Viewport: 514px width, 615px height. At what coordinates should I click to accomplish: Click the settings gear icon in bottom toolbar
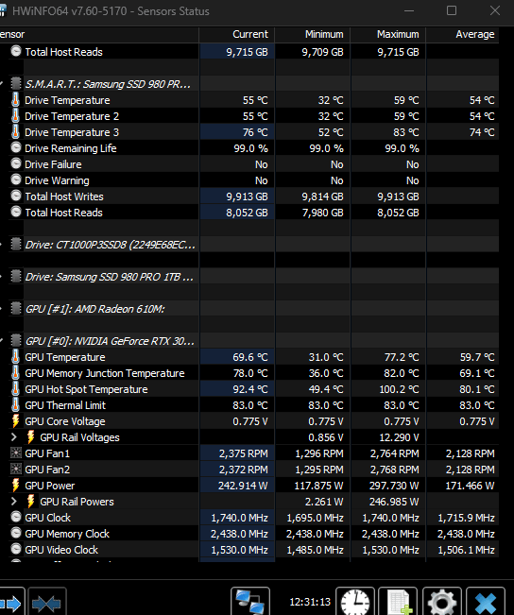(x=441, y=601)
